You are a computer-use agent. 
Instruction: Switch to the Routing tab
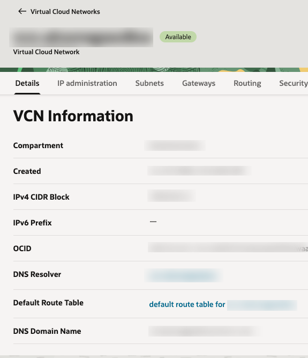247,83
